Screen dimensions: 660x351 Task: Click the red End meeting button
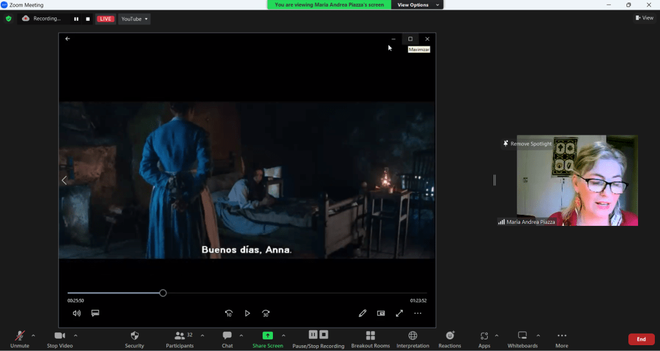(x=641, y=339)
